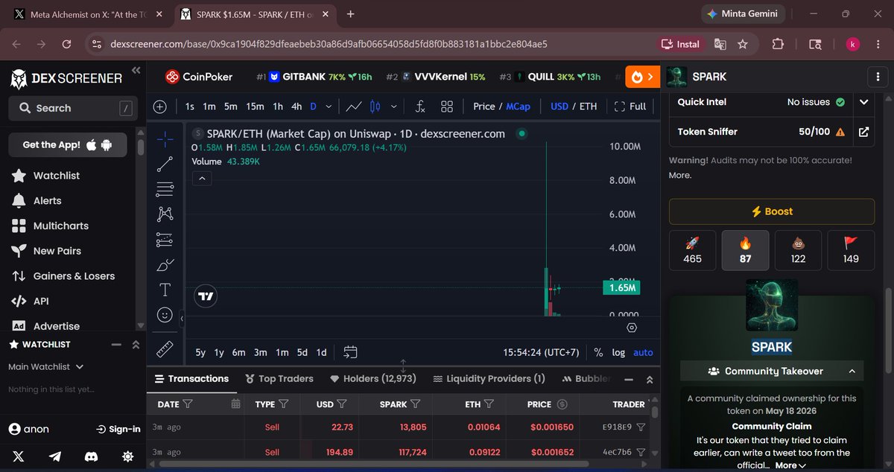Select the candlestick chart style

[375, 106]
